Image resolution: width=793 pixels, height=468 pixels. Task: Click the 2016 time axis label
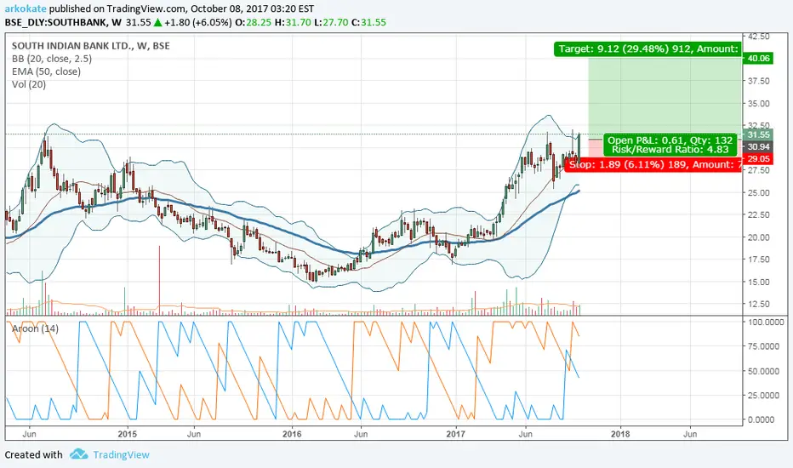(x=292, y=434)
